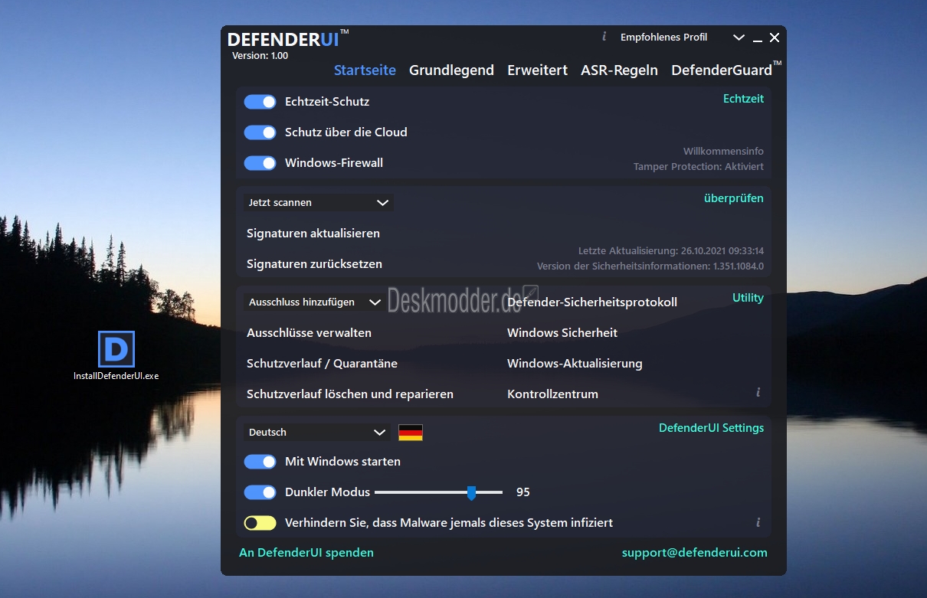Click the Echtzeit section heading
Image resolution: width=927 pixels, height=598 pixels.
743,99
